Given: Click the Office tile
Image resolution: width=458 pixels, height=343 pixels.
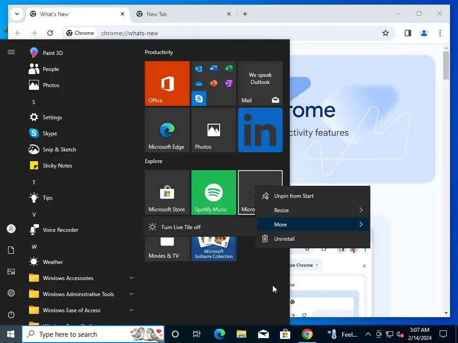Looking at the screenshot, I should tap(167, 84).
